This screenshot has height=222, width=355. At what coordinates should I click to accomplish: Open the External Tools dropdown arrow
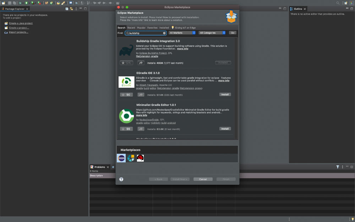coord(42,3)
